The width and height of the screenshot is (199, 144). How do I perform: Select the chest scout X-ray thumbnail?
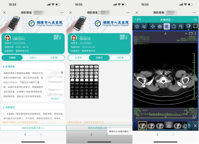tap(169, 125)
